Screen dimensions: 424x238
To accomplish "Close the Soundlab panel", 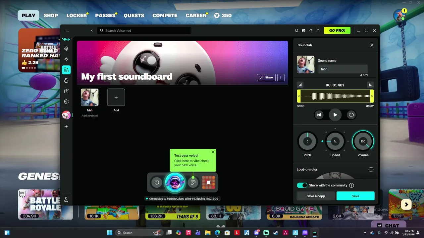I will coord(372,45).
